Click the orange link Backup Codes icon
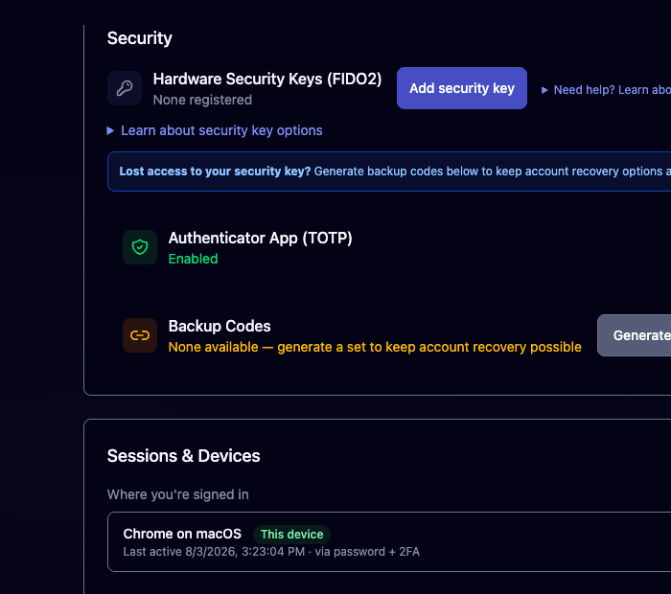Image resolution: width=671 pixels, height=594 pixels. tap(140, 335)
